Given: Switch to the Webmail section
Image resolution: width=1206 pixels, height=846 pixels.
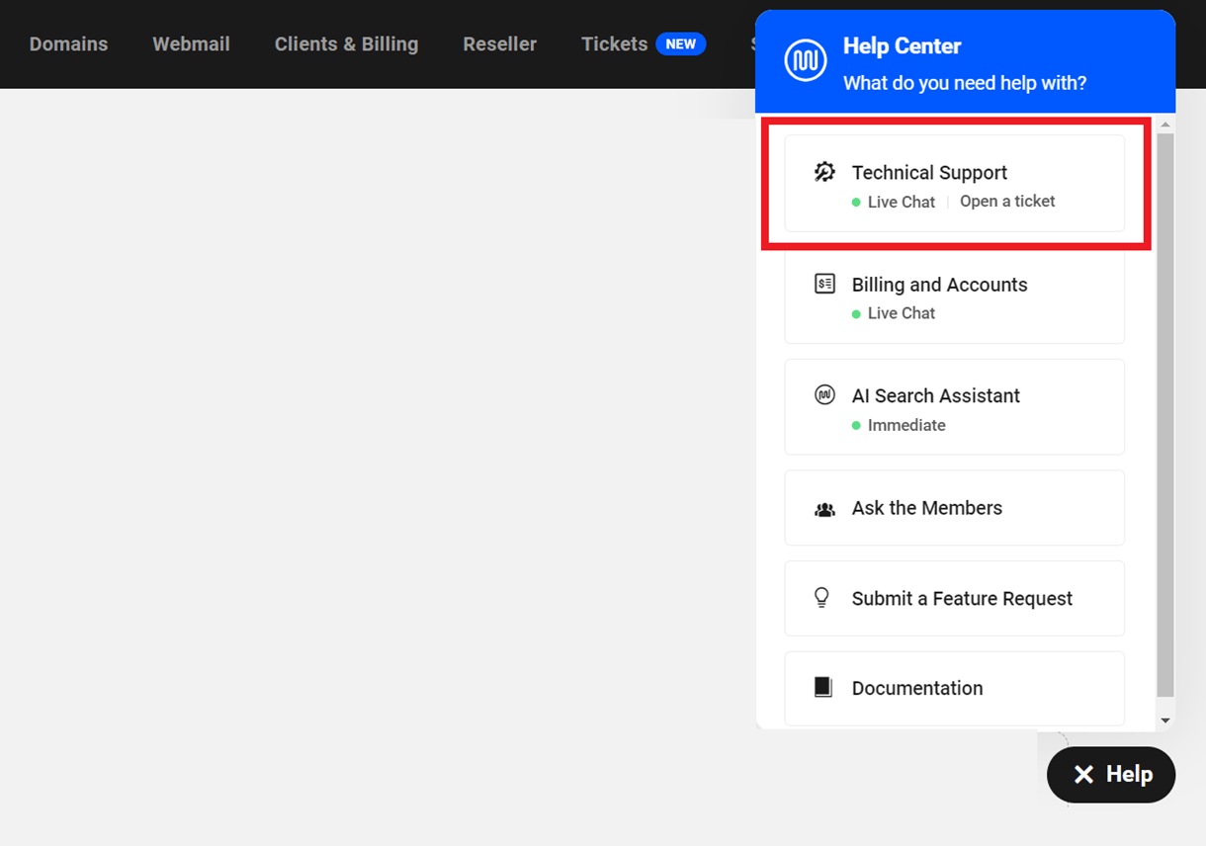Looking at the screenshot, I should (191, 43).
